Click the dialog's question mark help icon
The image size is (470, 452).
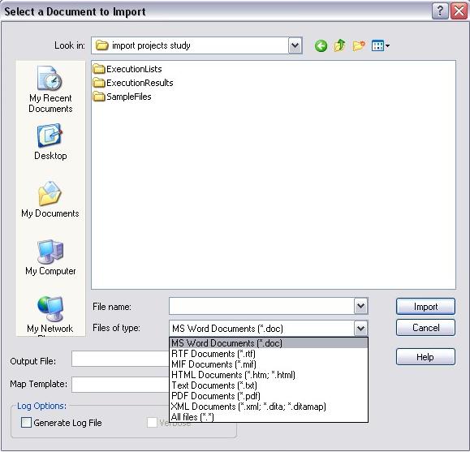[440, 11]
